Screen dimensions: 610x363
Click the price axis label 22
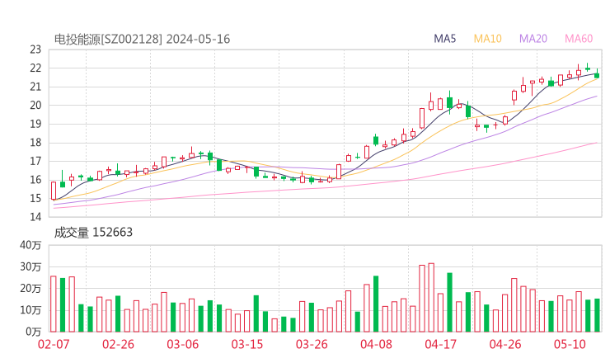click(35, 68)
